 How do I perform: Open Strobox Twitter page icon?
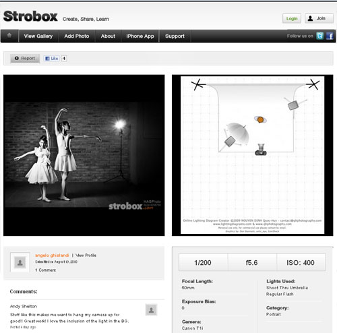click(x=319, y=36)
